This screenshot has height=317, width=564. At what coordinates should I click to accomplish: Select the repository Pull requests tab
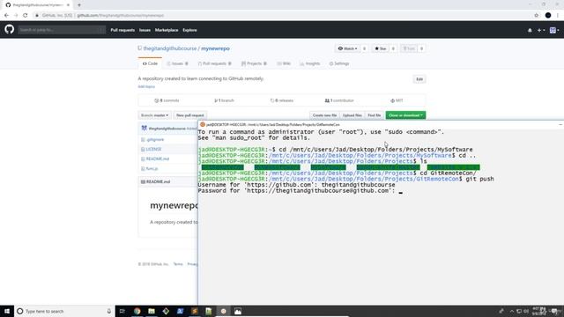(214, 63)
